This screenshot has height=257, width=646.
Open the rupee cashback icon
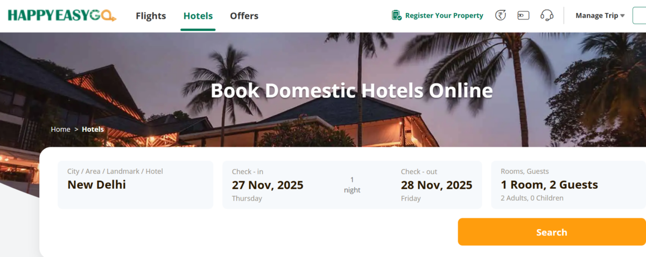pos(501,16)
